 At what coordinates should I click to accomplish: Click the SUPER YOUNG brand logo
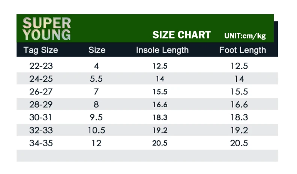coord(46,29)
